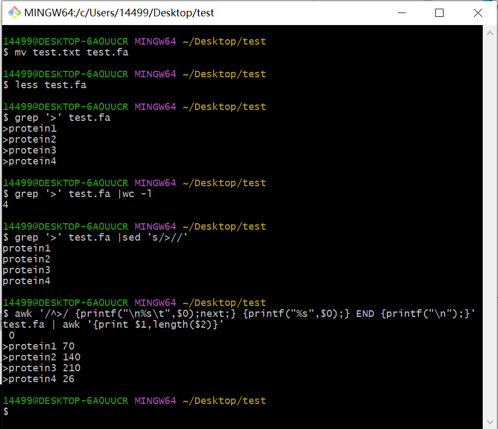
Task: Click the '>protein3 210' output line
Action: tap(41, 368)
